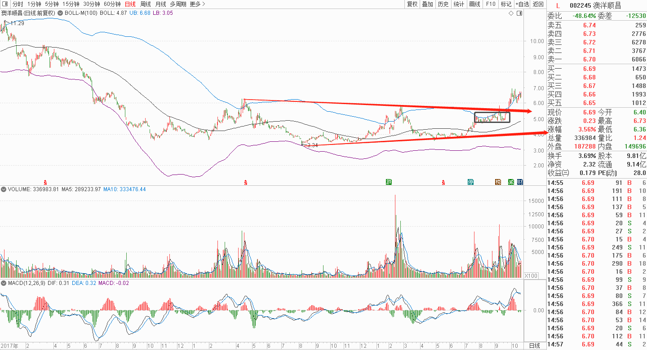Click the brown 榜 event marker icon
The image size is (647, 350).
tap(498, 182)
